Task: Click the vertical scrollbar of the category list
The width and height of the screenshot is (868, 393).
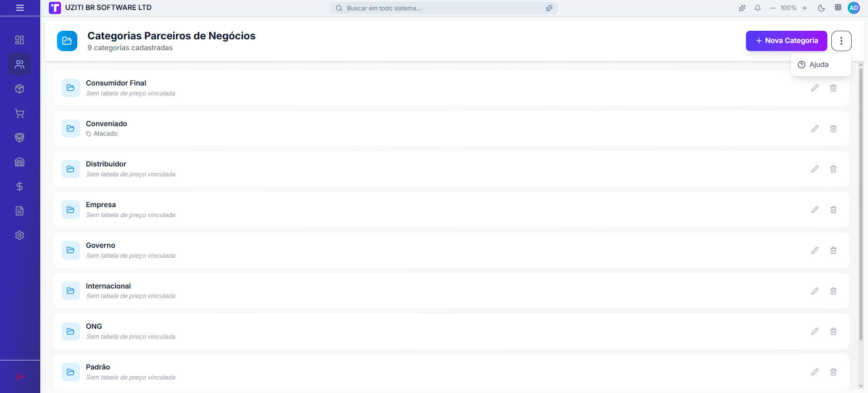Action: [x=861, y=204]
